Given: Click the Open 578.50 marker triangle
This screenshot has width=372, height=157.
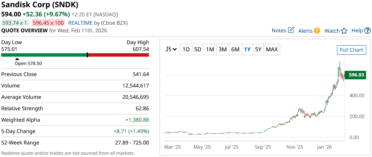Looking at the screenshot, I should (x=17, y=59).
